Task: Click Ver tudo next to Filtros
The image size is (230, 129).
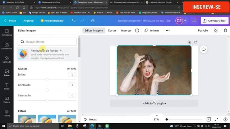Action: 72,111
